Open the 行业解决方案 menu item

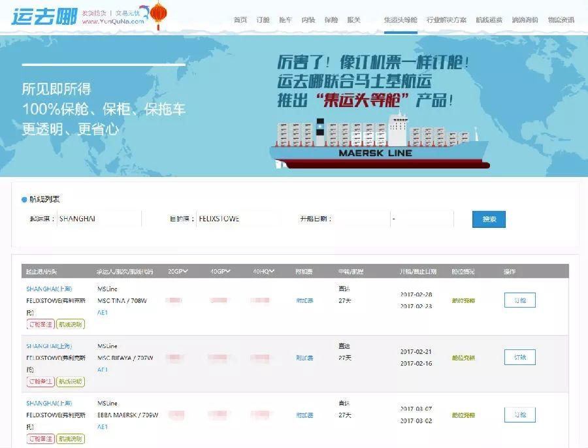[x=446, y=20]
